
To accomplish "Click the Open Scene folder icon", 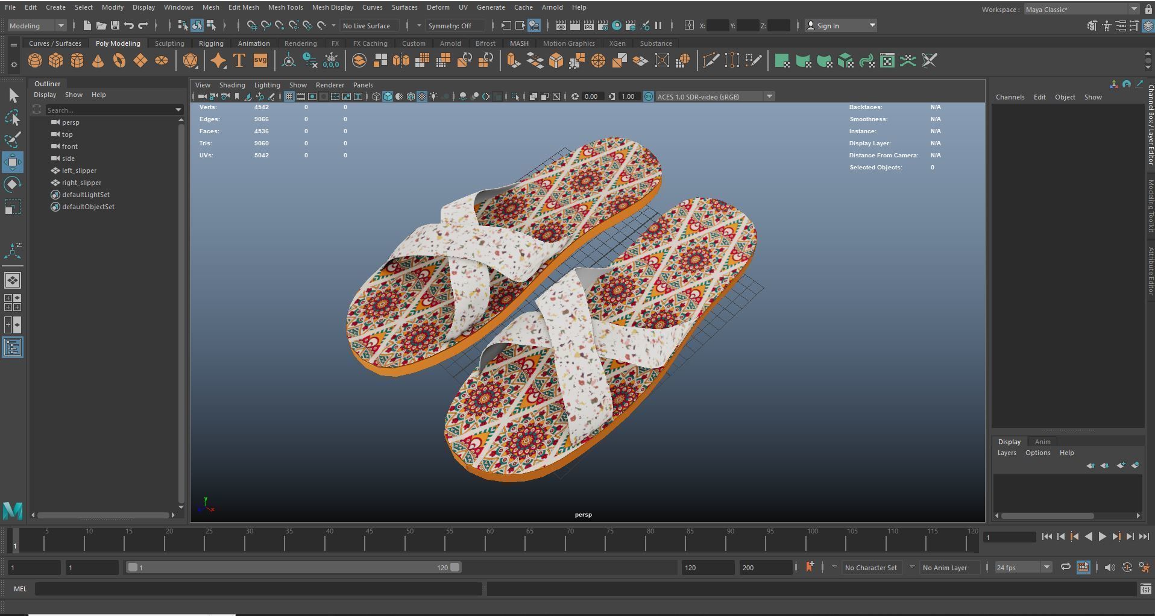I will coord(101,25).
